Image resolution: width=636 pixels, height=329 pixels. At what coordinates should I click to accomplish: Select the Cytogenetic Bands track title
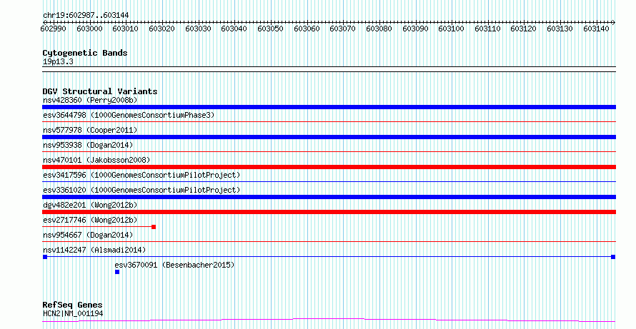85,53
